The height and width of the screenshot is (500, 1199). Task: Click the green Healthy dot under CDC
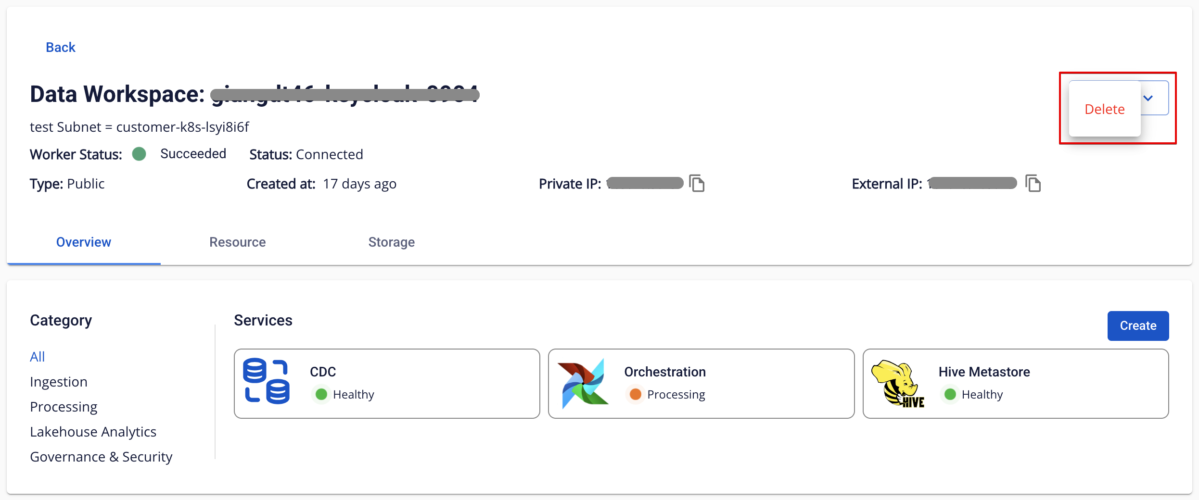321,394
